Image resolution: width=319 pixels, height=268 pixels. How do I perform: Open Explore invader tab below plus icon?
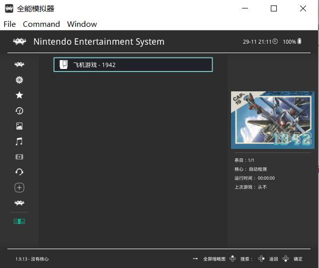19,203
